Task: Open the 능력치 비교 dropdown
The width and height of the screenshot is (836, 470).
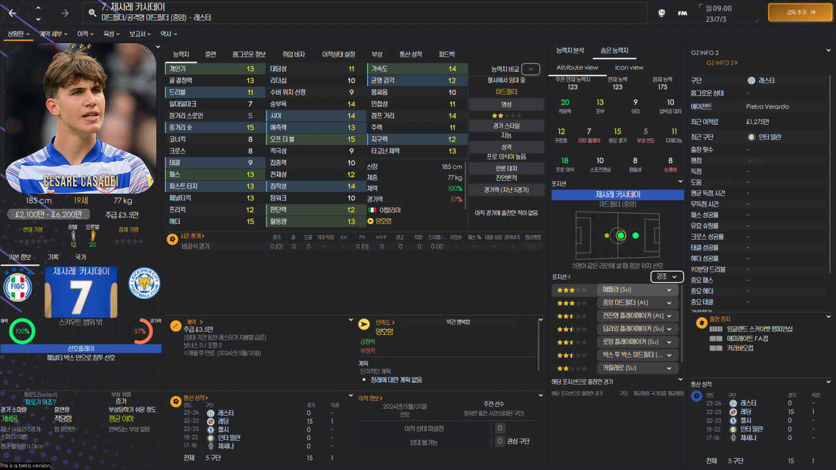Action: click(x=530, y=69)
